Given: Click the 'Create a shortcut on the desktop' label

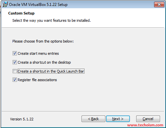Looking at the screenshot, I should pos(44,62).
